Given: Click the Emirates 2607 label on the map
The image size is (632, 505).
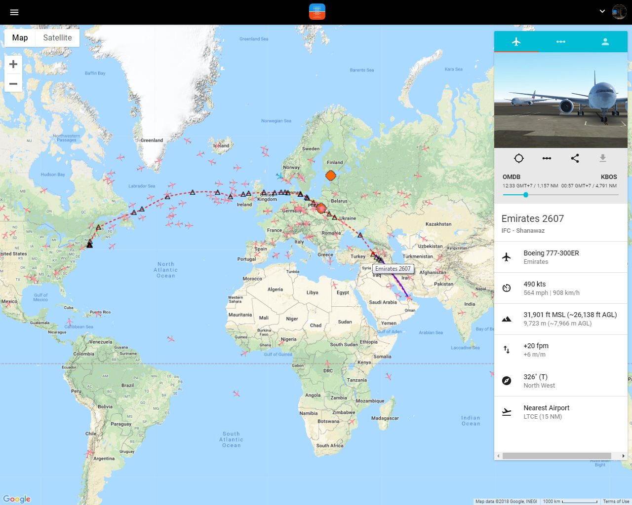Looking at the screenshot, I should [x=393, y=269].
